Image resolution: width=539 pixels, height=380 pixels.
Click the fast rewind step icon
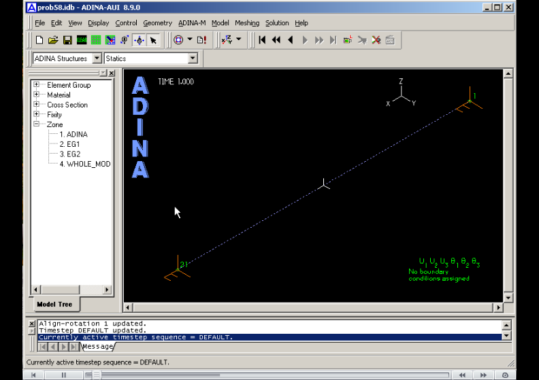(276, 40)
